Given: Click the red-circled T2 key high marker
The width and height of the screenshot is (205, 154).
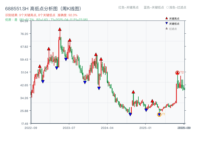Looking at the screenshot, I should (x=177, y=72).
